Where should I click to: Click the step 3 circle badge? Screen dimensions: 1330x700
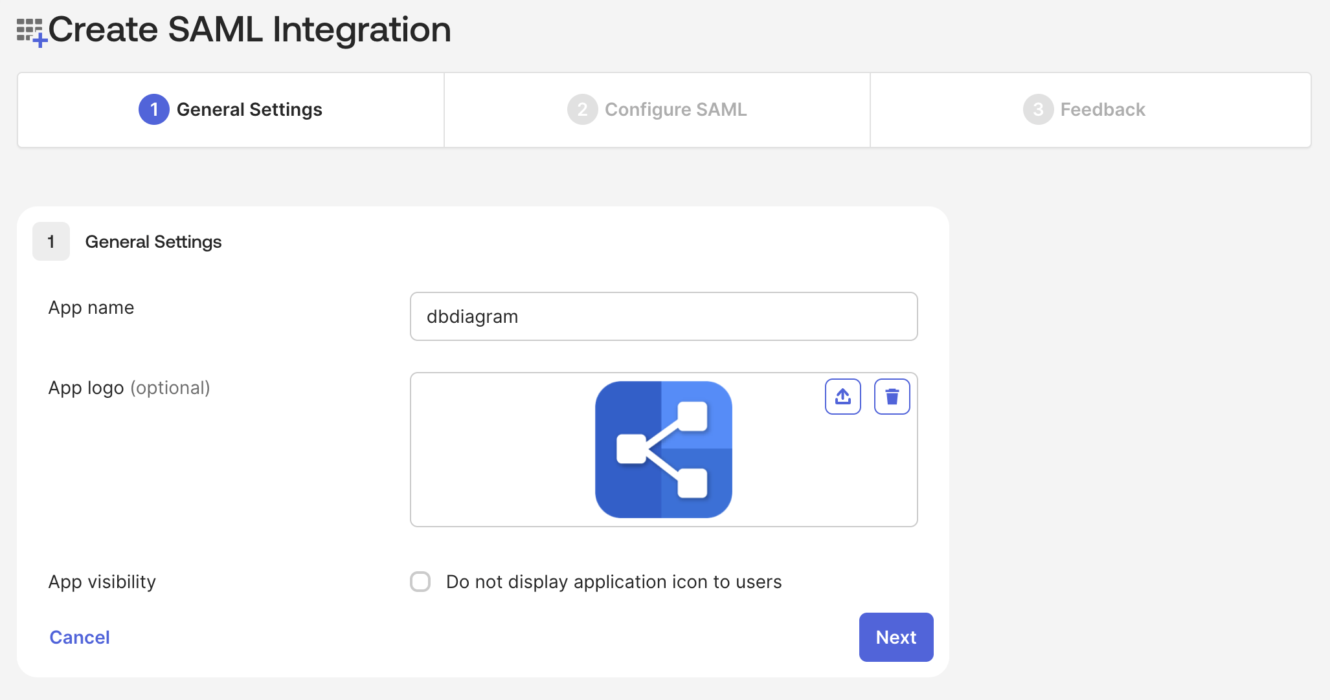tap(1038, 109)
